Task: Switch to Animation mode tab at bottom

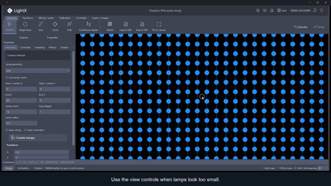Action: [x=23, y=168]
